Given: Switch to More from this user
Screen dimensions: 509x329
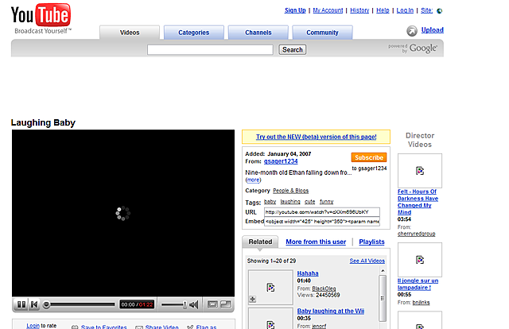Looking at the screenshot, I should (316, 242).
